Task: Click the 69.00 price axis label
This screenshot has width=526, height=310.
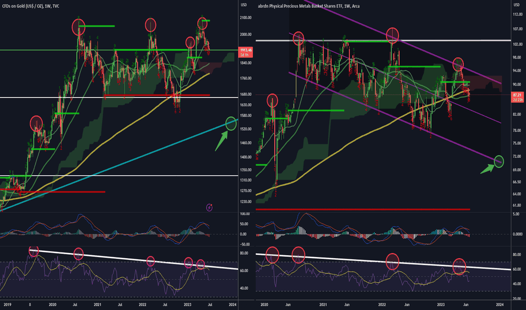Action: click(x=517, y=170)
